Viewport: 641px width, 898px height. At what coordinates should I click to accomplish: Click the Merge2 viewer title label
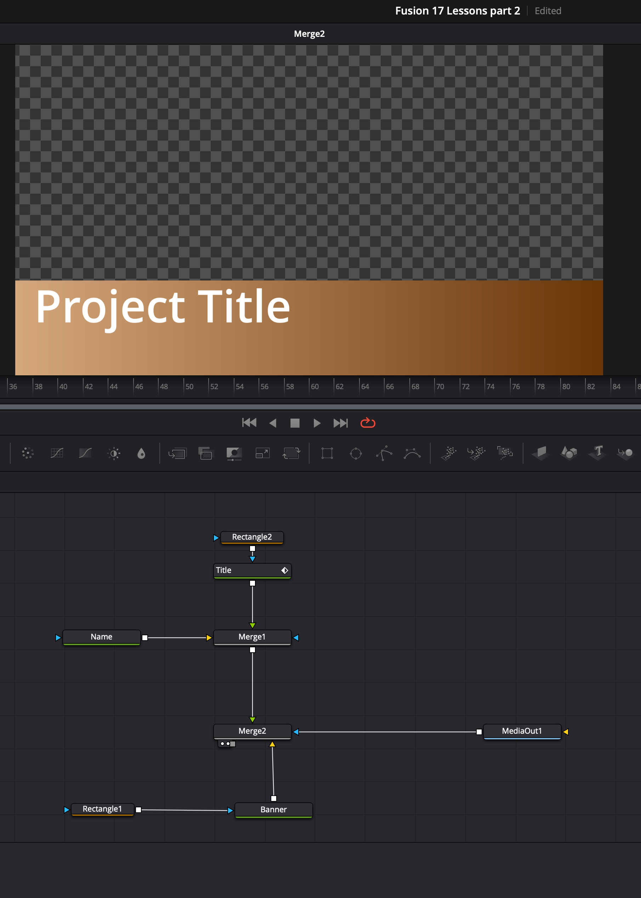tap(309, 34)
